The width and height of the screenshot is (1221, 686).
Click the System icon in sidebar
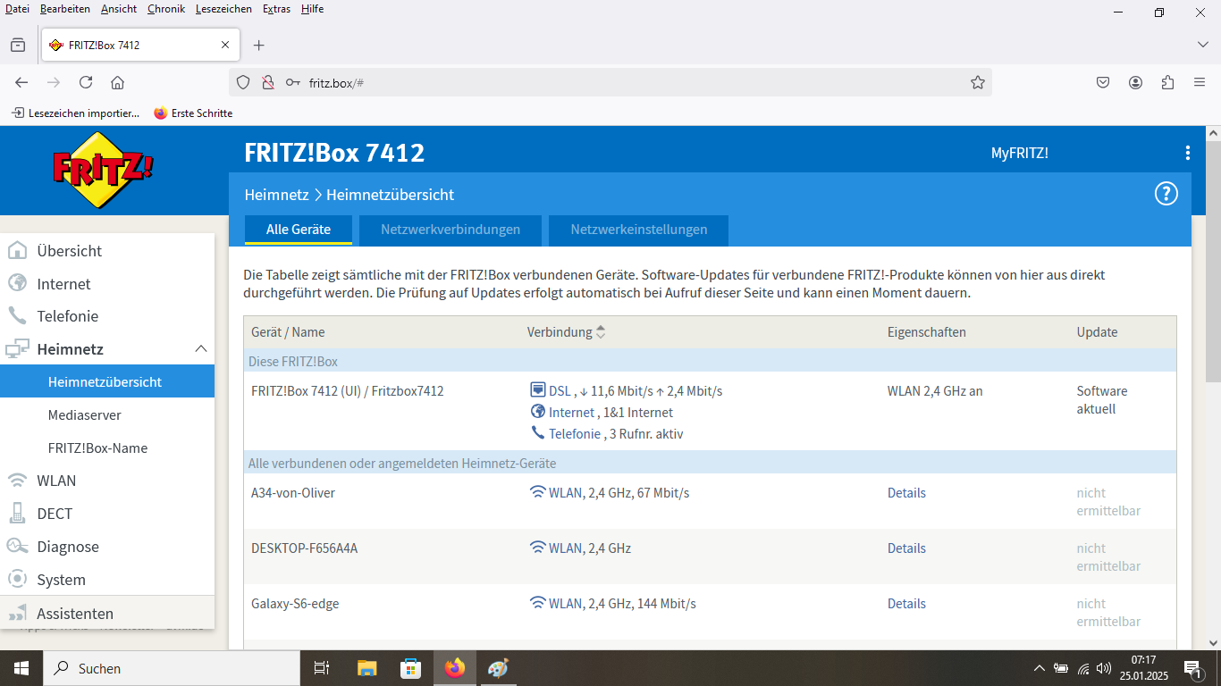tap(17, 579)
